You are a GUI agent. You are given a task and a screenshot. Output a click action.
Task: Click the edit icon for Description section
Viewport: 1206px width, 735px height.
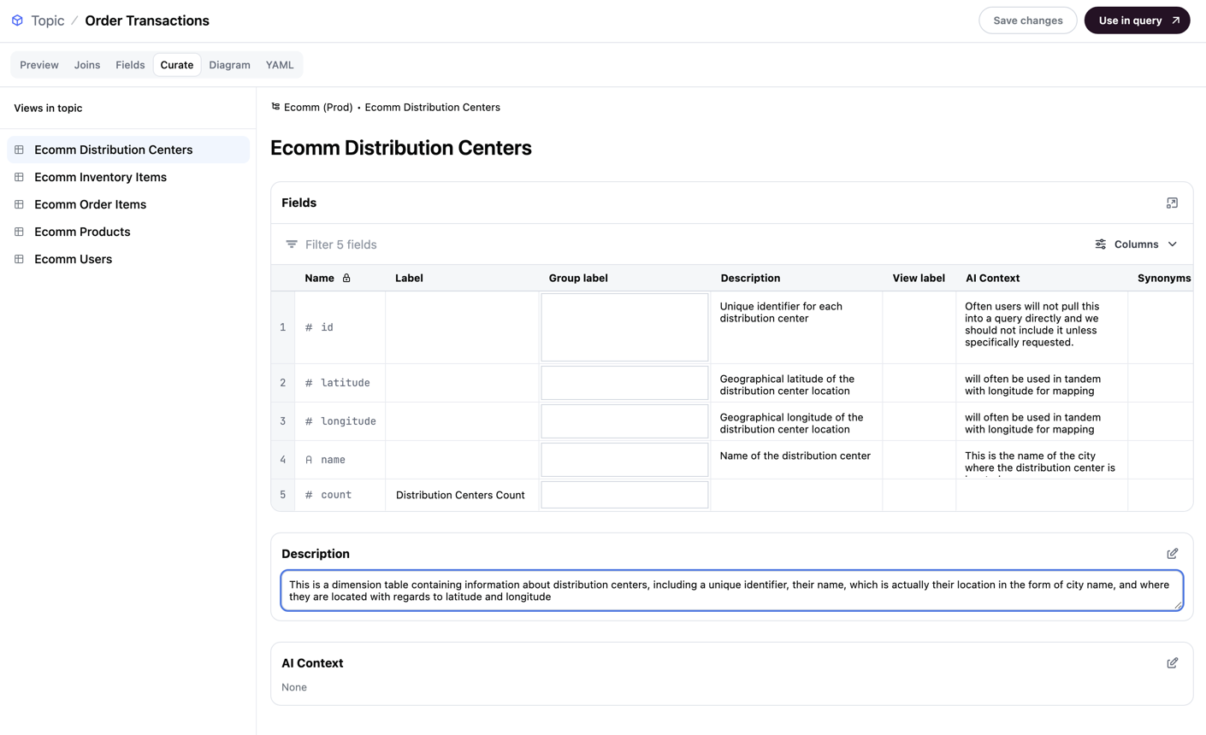coord(1172,554)
